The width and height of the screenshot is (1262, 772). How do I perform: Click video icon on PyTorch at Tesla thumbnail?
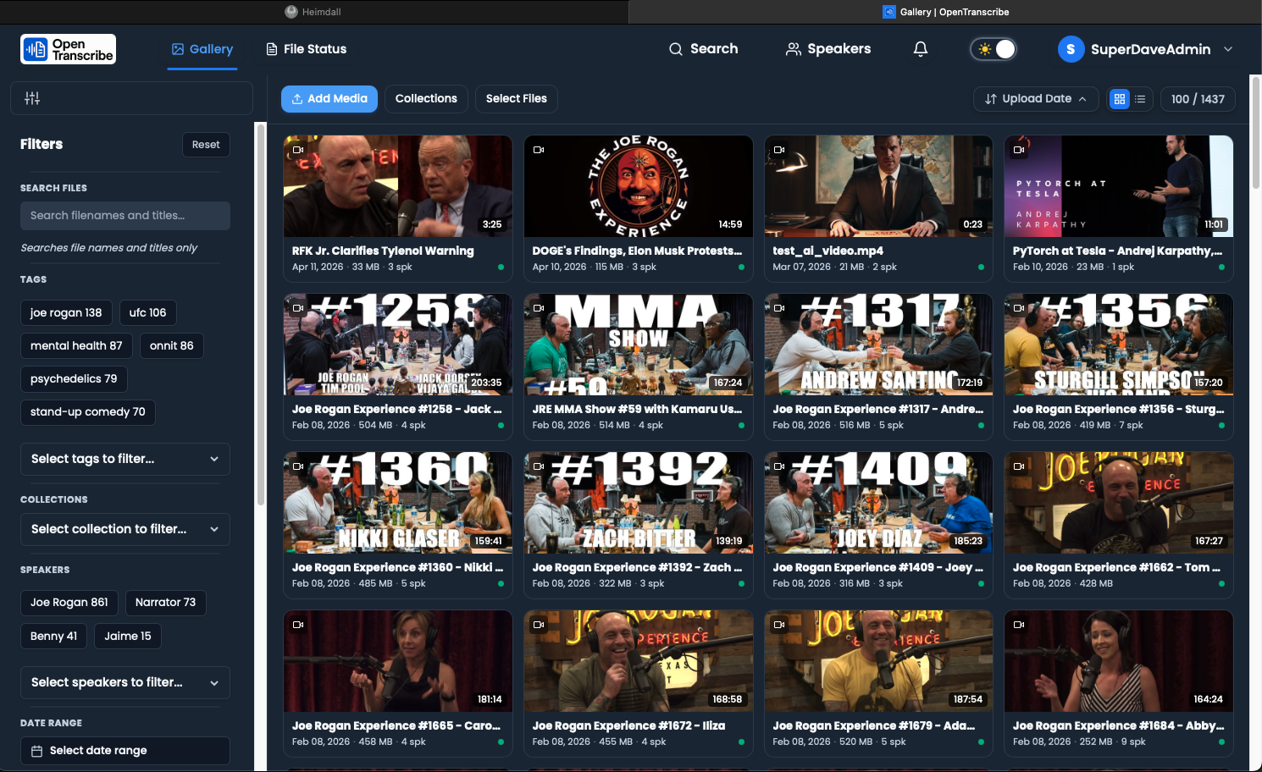1019,150
